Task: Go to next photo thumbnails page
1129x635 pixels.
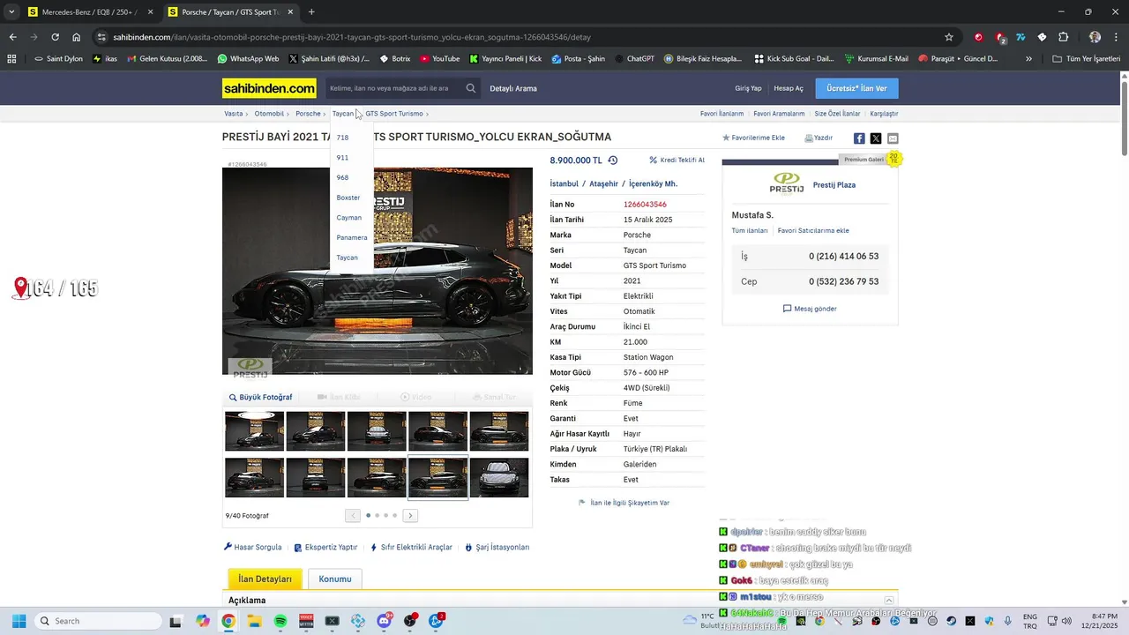Action: point(410,515)
